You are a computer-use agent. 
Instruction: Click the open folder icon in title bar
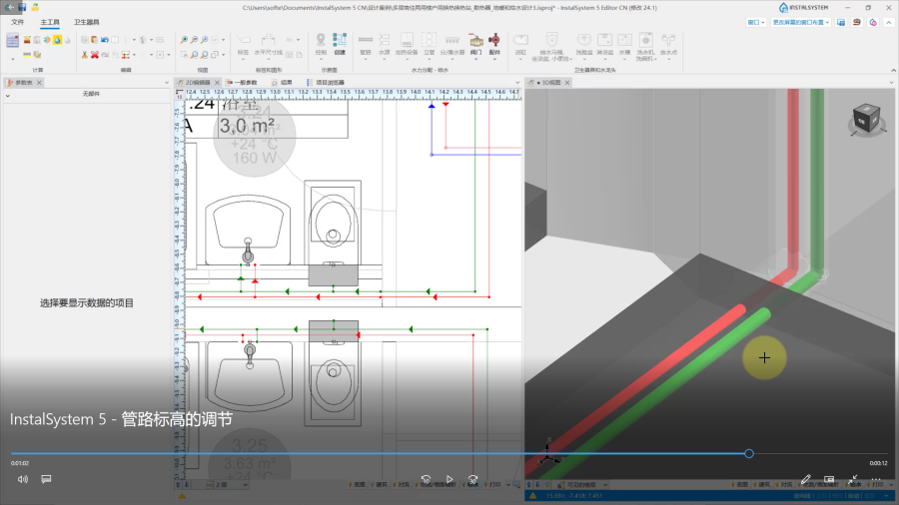[x=35, y=7]
